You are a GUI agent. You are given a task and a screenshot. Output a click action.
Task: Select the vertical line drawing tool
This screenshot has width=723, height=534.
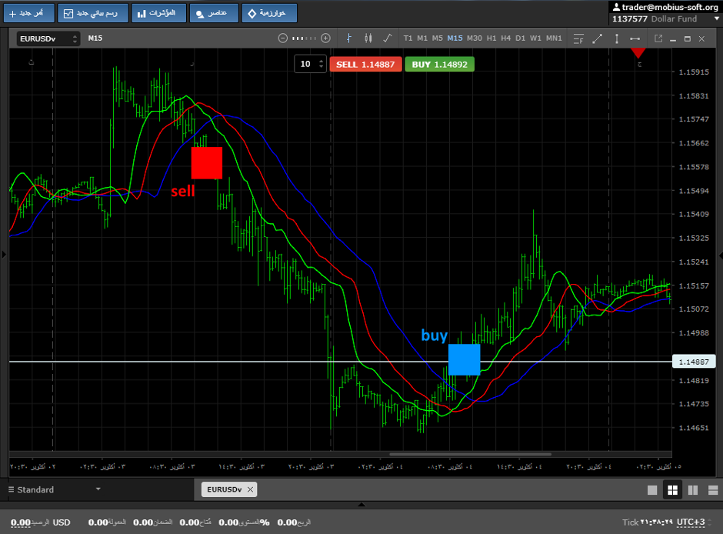617,38
